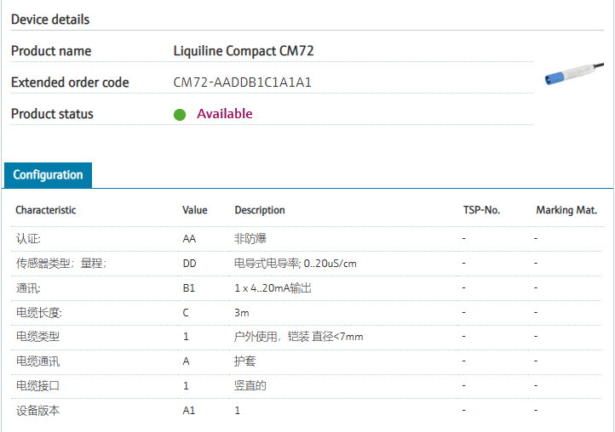The height and width of the screenshot is (432, 615).
Task: Select the 设备版本 row value A1
Action: coord(189,411)
